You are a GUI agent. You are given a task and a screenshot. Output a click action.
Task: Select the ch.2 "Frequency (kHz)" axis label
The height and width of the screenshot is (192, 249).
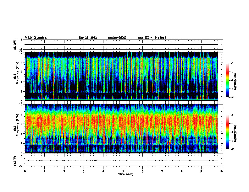(17, 125)
